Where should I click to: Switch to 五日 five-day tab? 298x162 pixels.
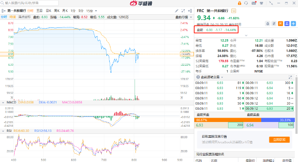[x=39, y=11]
